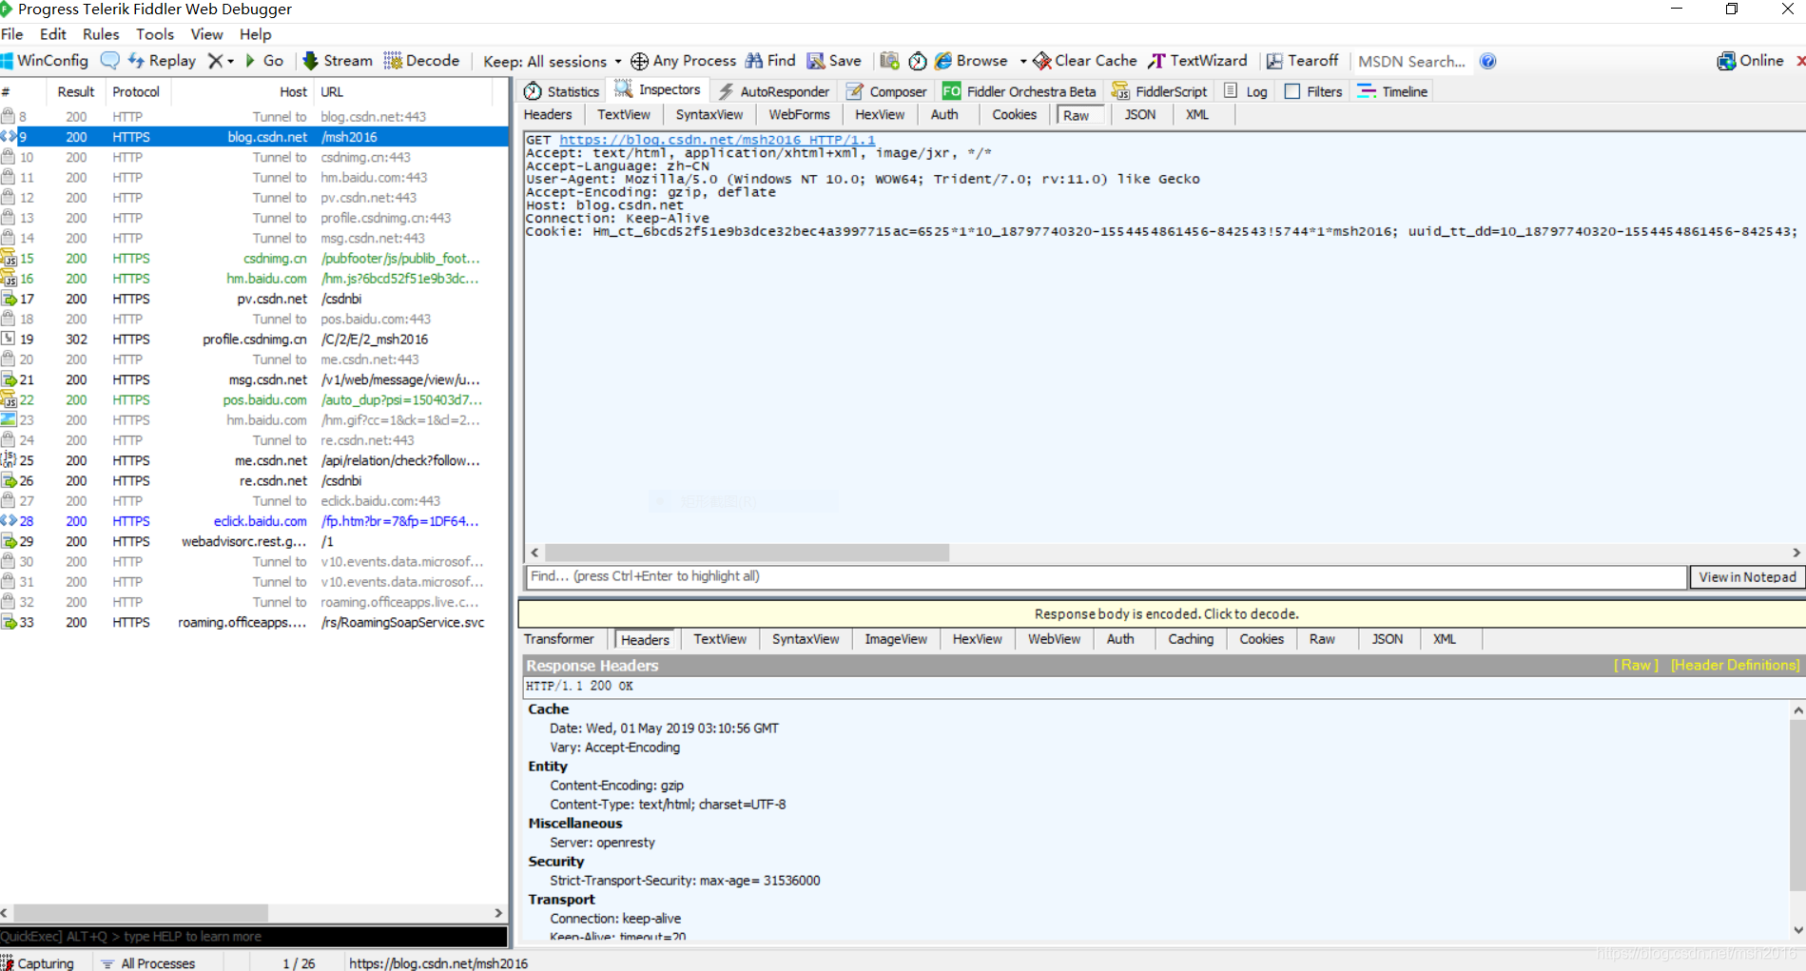Open the help question-mark icon
The image size is (1806, 971).
click(1488, 61)
